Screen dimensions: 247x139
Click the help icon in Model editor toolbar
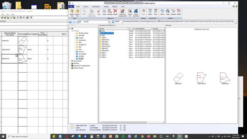point(31,17)
